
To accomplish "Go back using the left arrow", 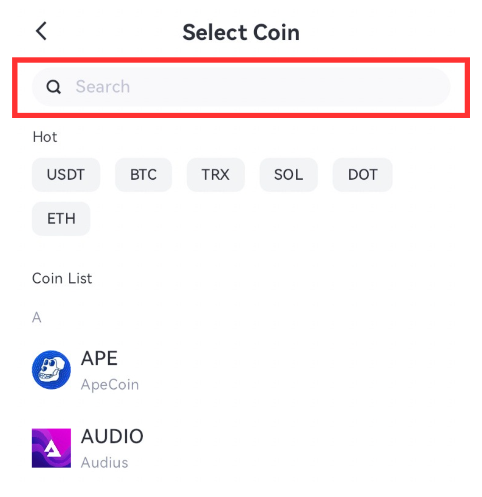I will (41, 31).
